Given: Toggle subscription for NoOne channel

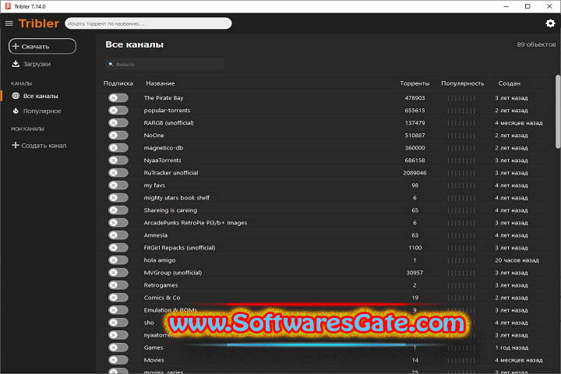Looking at the screenshot, I should coord(118,136).
